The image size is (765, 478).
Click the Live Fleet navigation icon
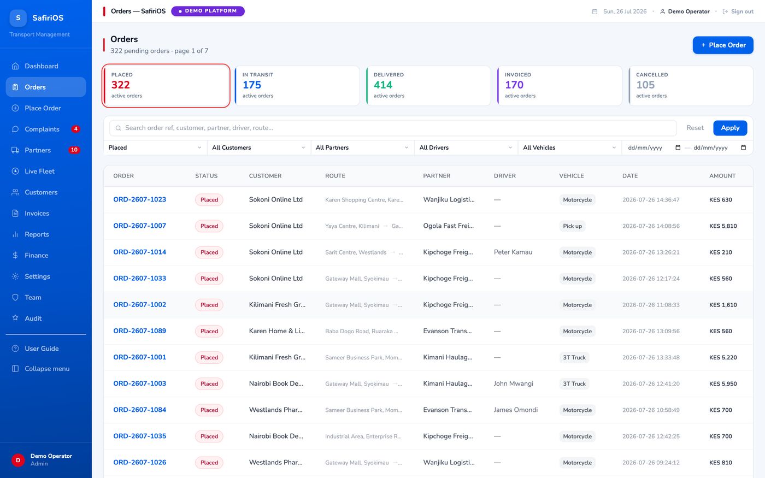click(x=15, y=172)
